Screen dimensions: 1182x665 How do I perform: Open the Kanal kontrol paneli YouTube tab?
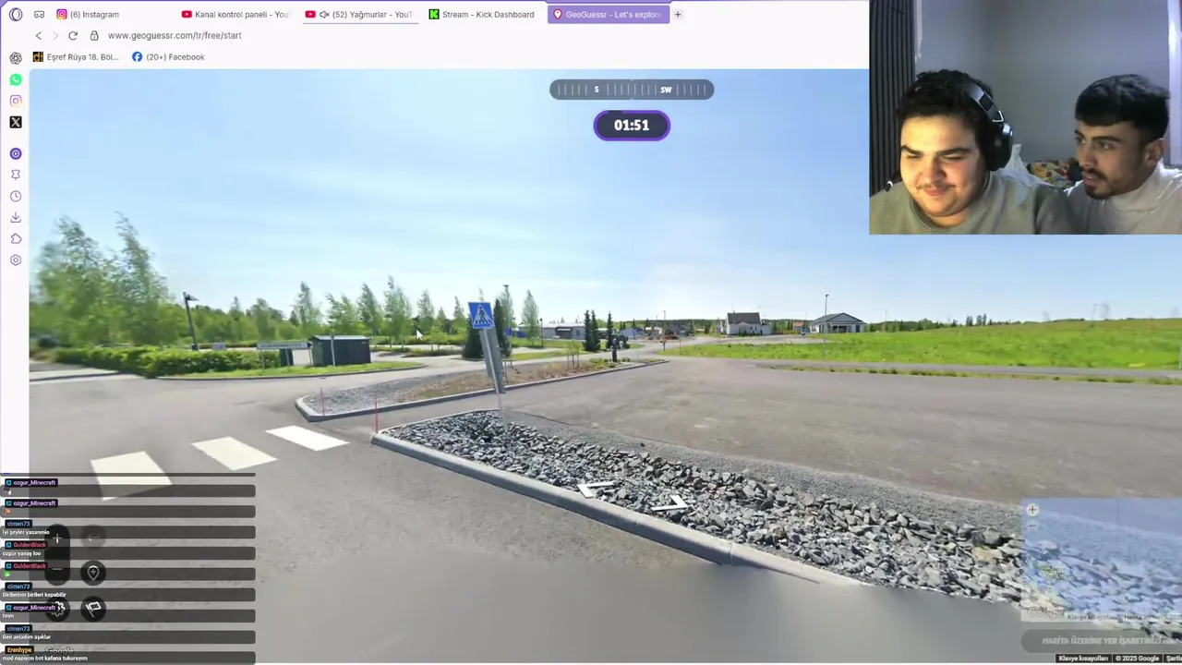tap(235, 15)
